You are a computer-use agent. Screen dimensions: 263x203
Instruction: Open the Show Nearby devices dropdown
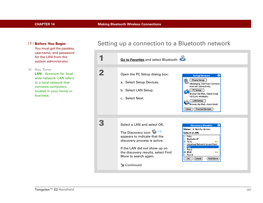click(201, 129)
